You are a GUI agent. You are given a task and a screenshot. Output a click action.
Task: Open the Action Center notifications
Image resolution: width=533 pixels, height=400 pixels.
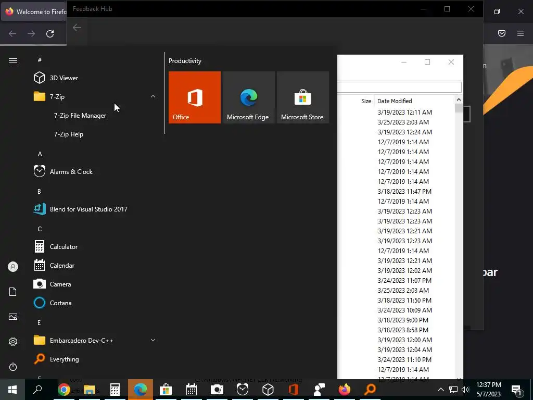point(517,390)
